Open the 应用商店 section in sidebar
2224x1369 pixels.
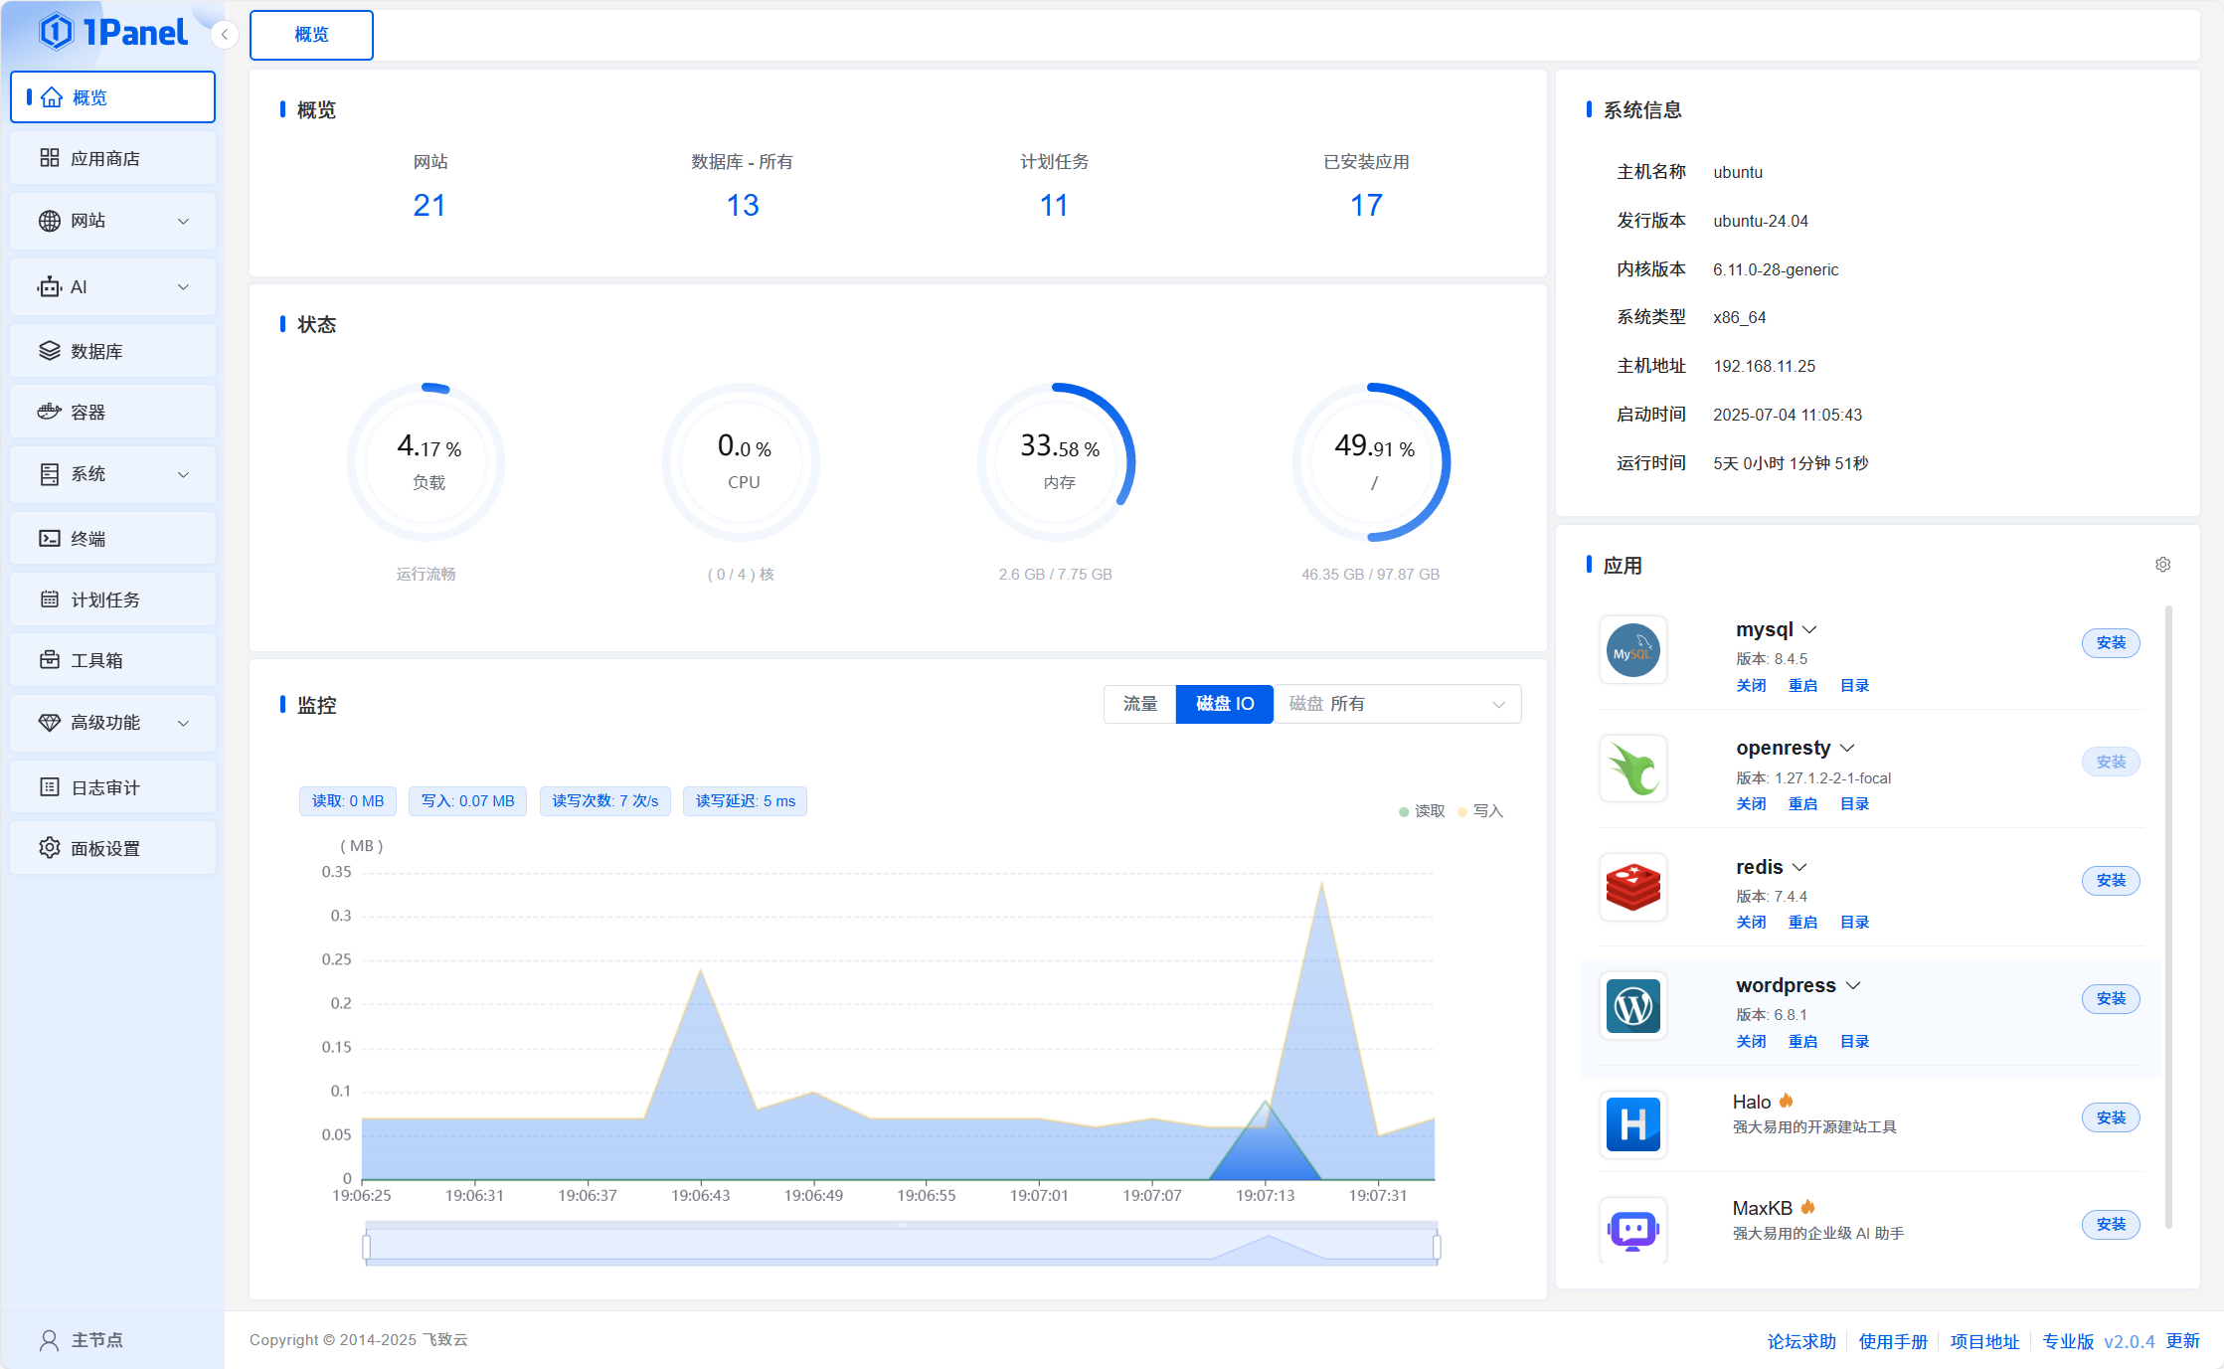click(x=111, y=157)
